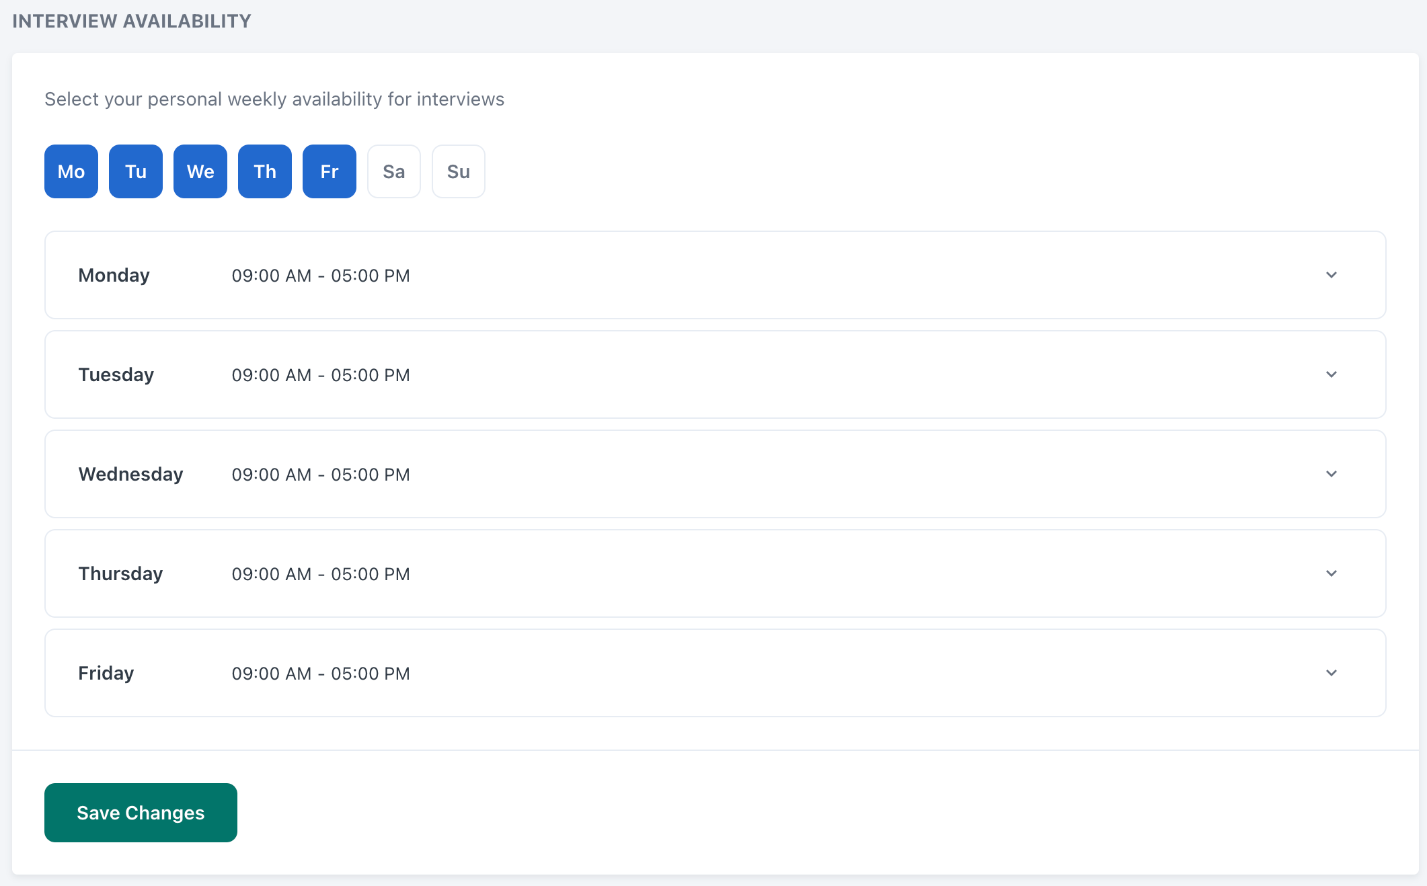
Task: Click the Save Changes button
Action: 140,813
